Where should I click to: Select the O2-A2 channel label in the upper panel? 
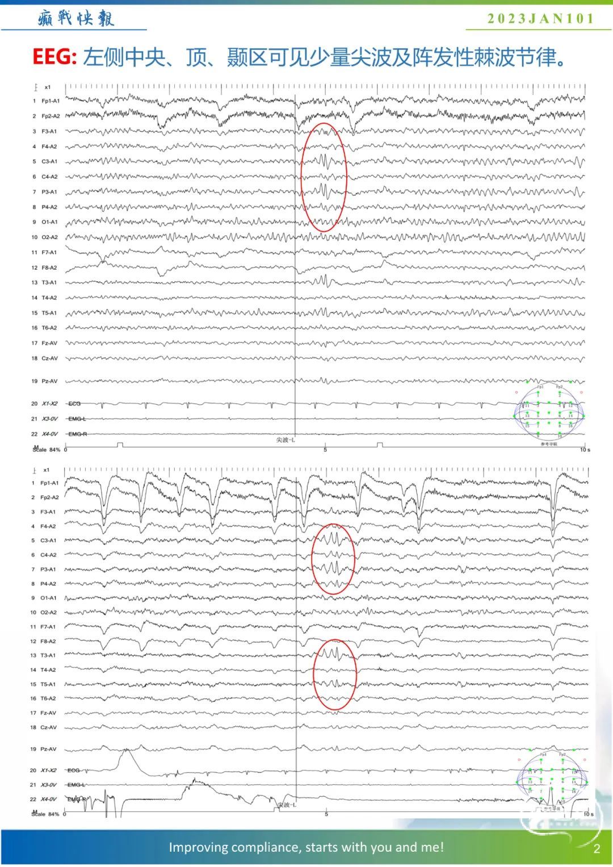pos(49,237)
